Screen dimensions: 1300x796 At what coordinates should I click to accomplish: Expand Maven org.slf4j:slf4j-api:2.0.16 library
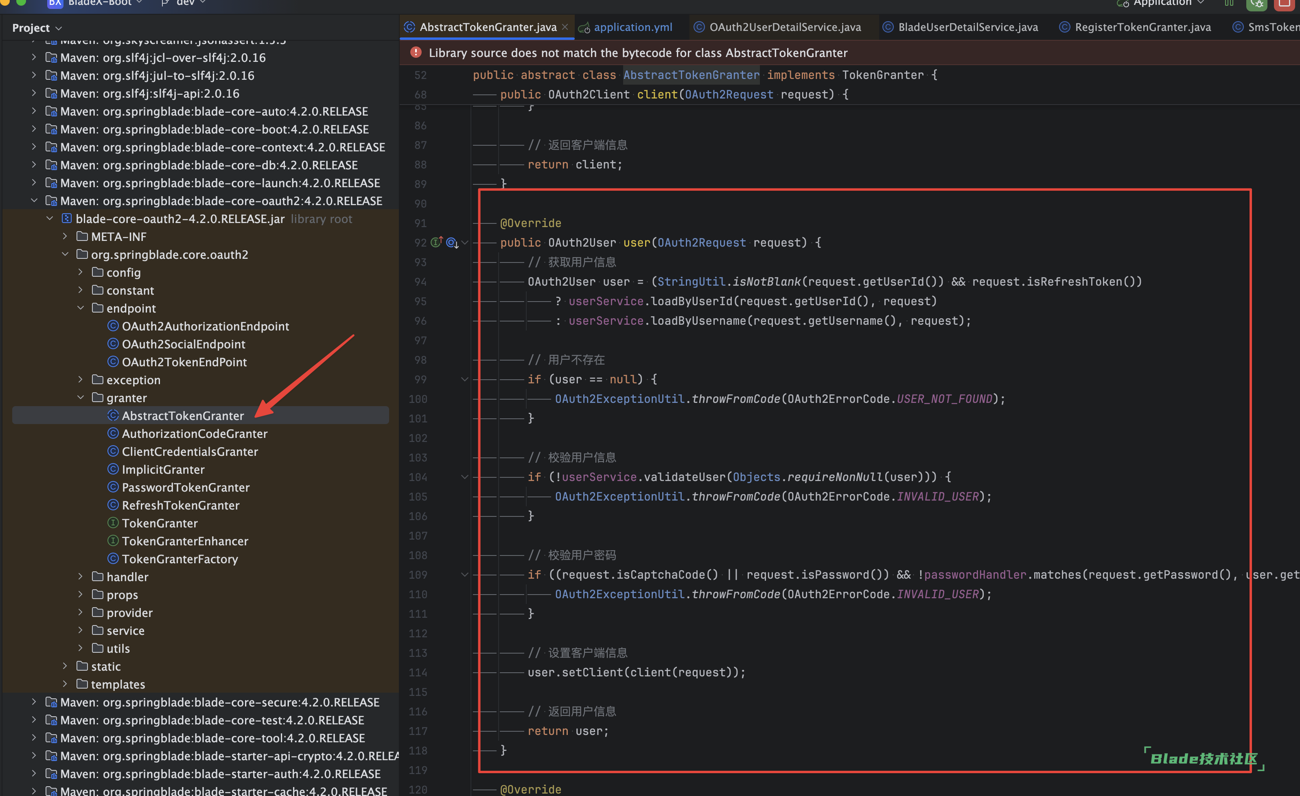(34, 93)
